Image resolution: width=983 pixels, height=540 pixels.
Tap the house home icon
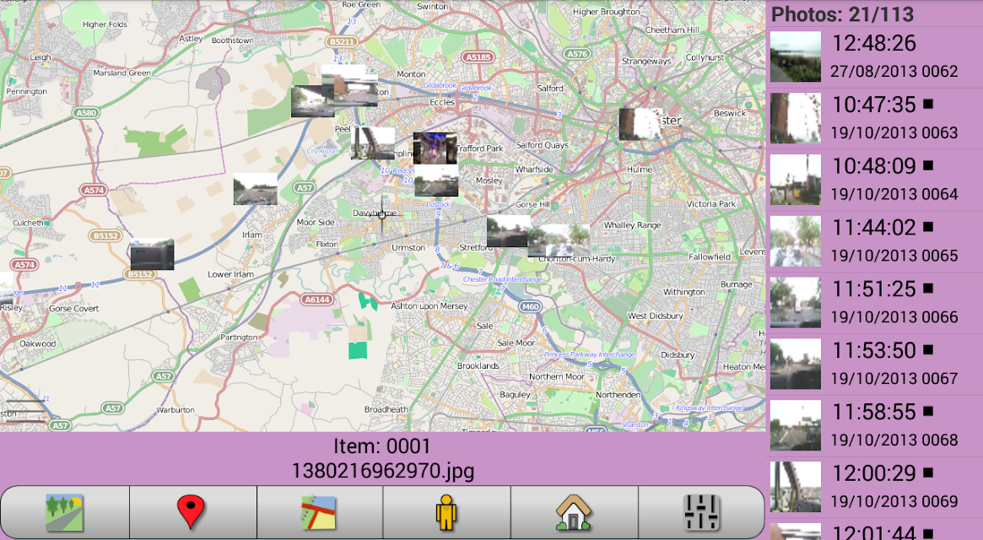click(x=573, y=512)
